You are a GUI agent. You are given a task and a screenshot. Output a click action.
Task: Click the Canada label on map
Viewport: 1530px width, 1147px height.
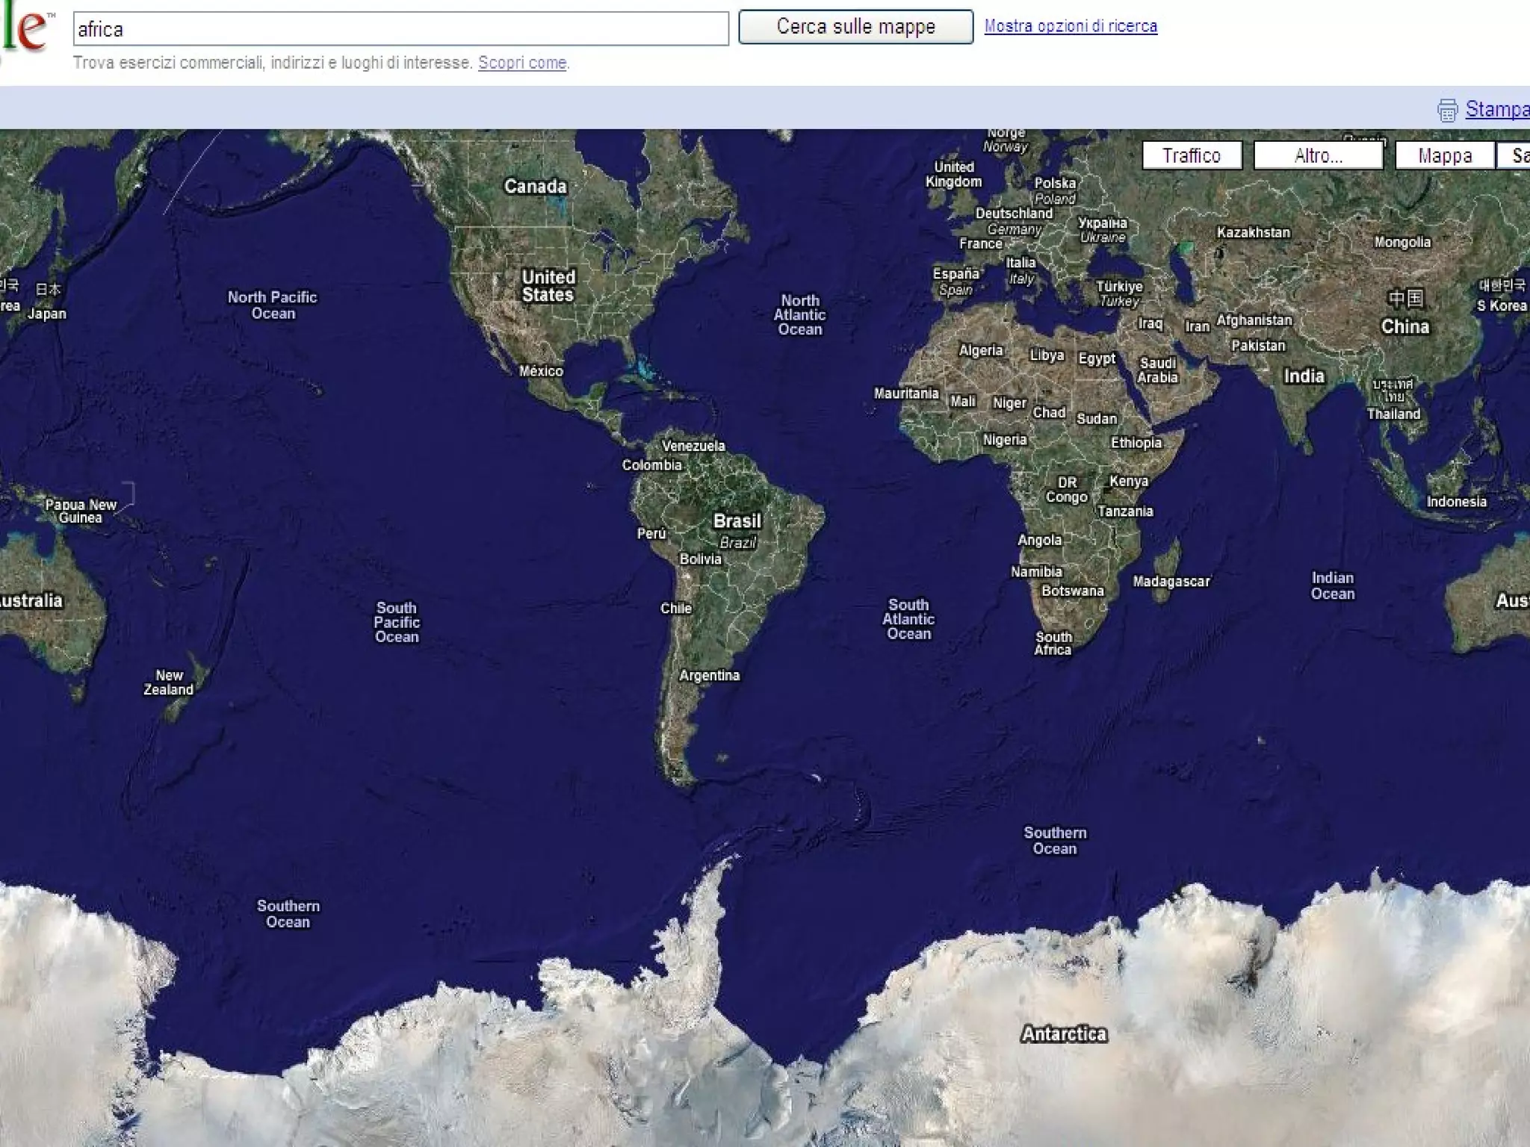click(x=535, y=186)
